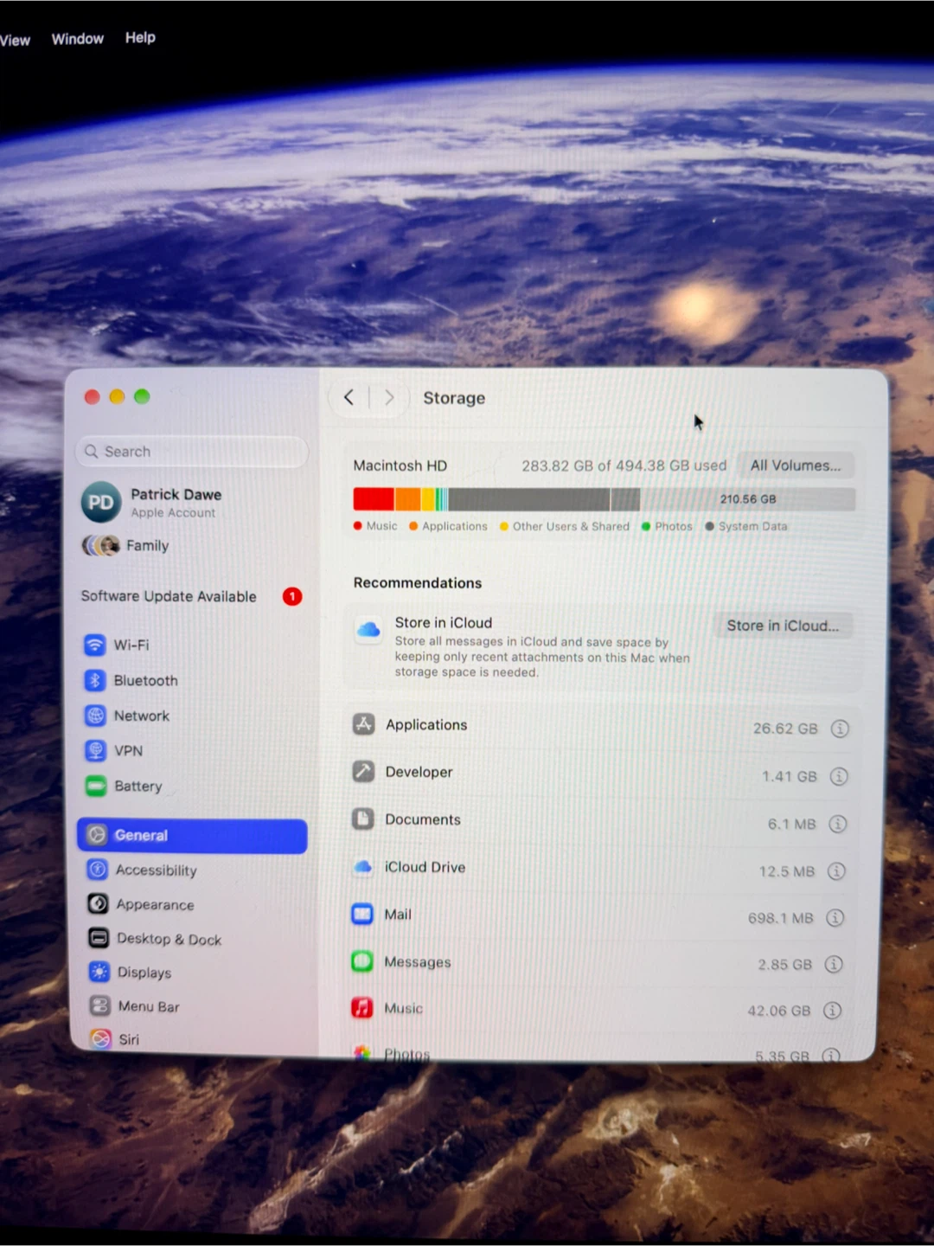Select the VPN icon in sidebar
This screenshot has width=934, height=1246.
(x=95, y=750)
